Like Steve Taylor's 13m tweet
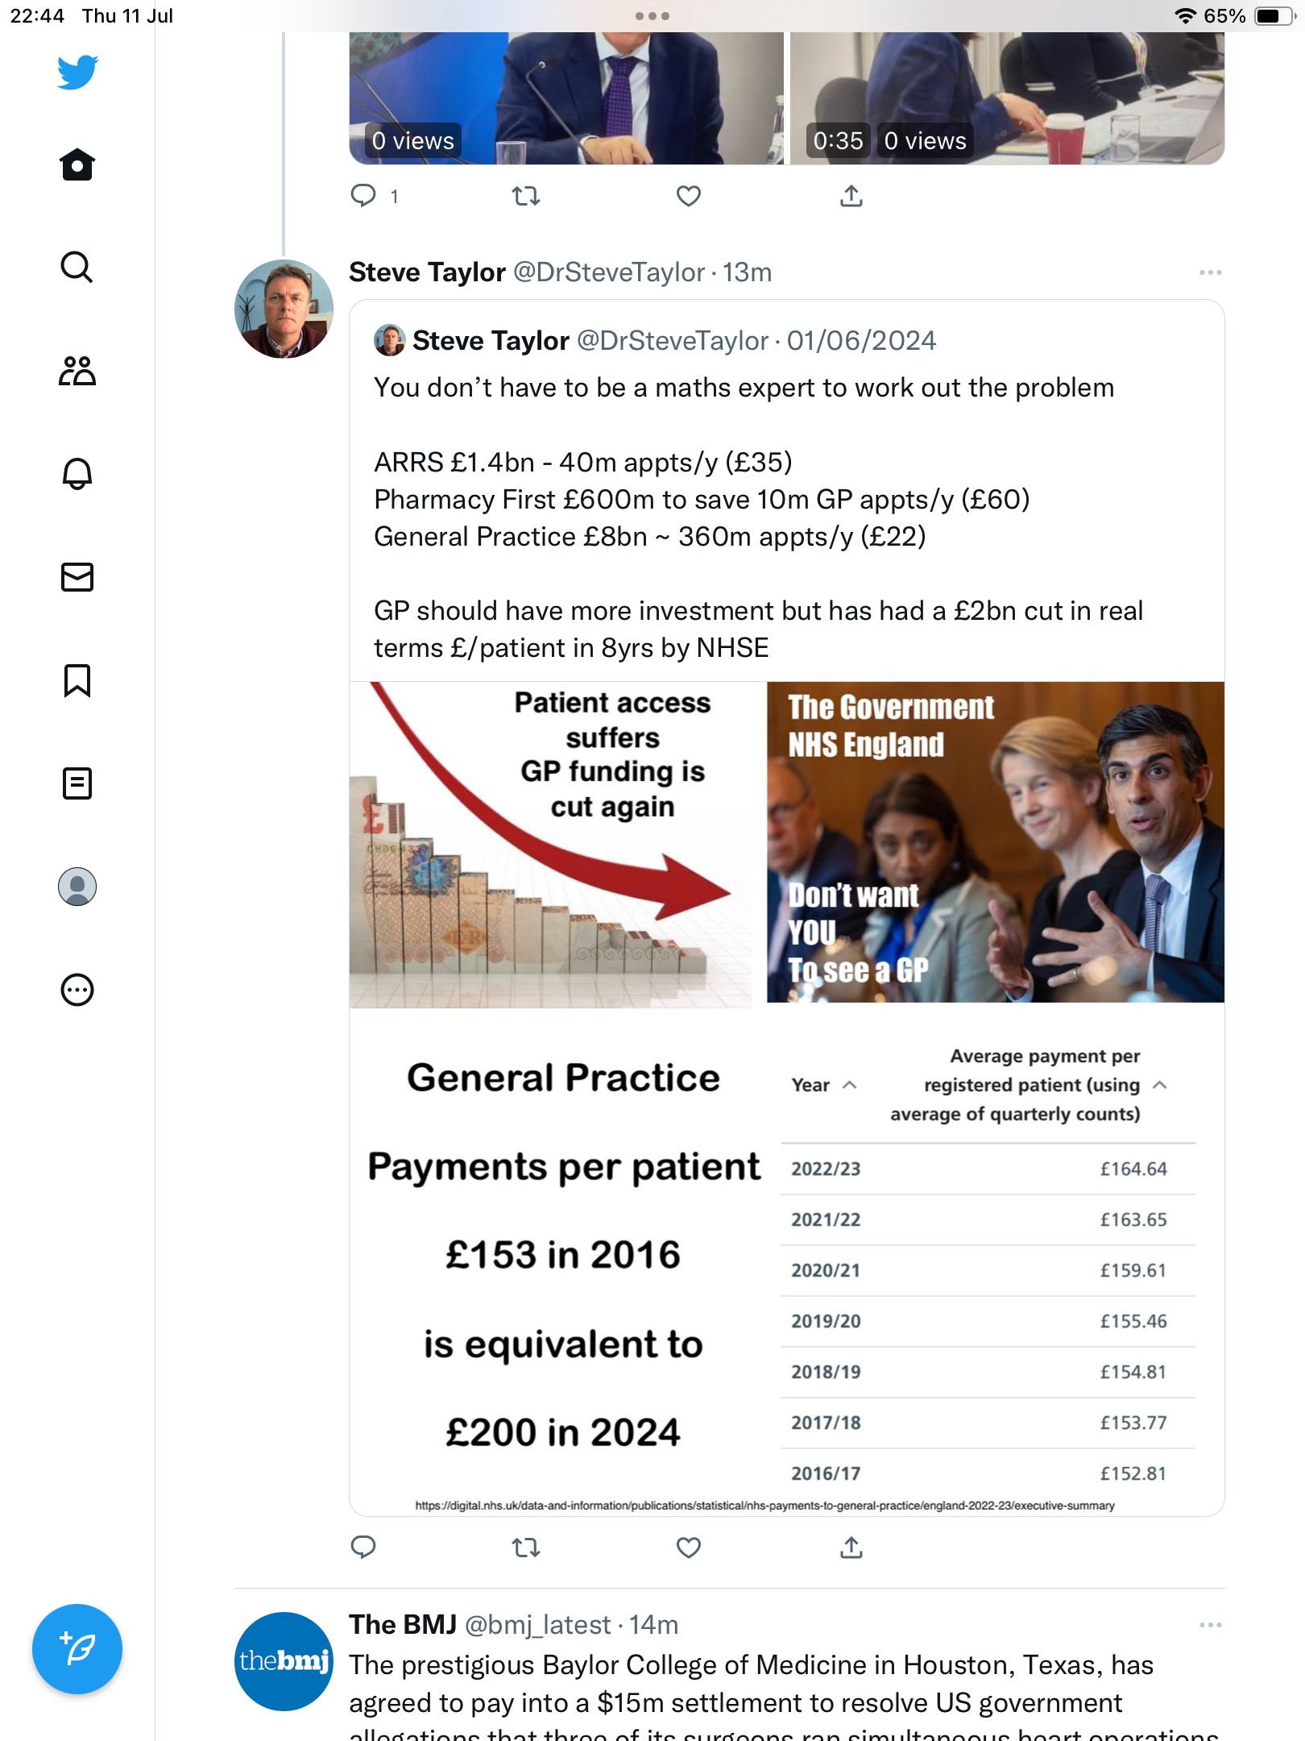The width and height of the screenshot is (1305, 1741). pos(689,1548)
